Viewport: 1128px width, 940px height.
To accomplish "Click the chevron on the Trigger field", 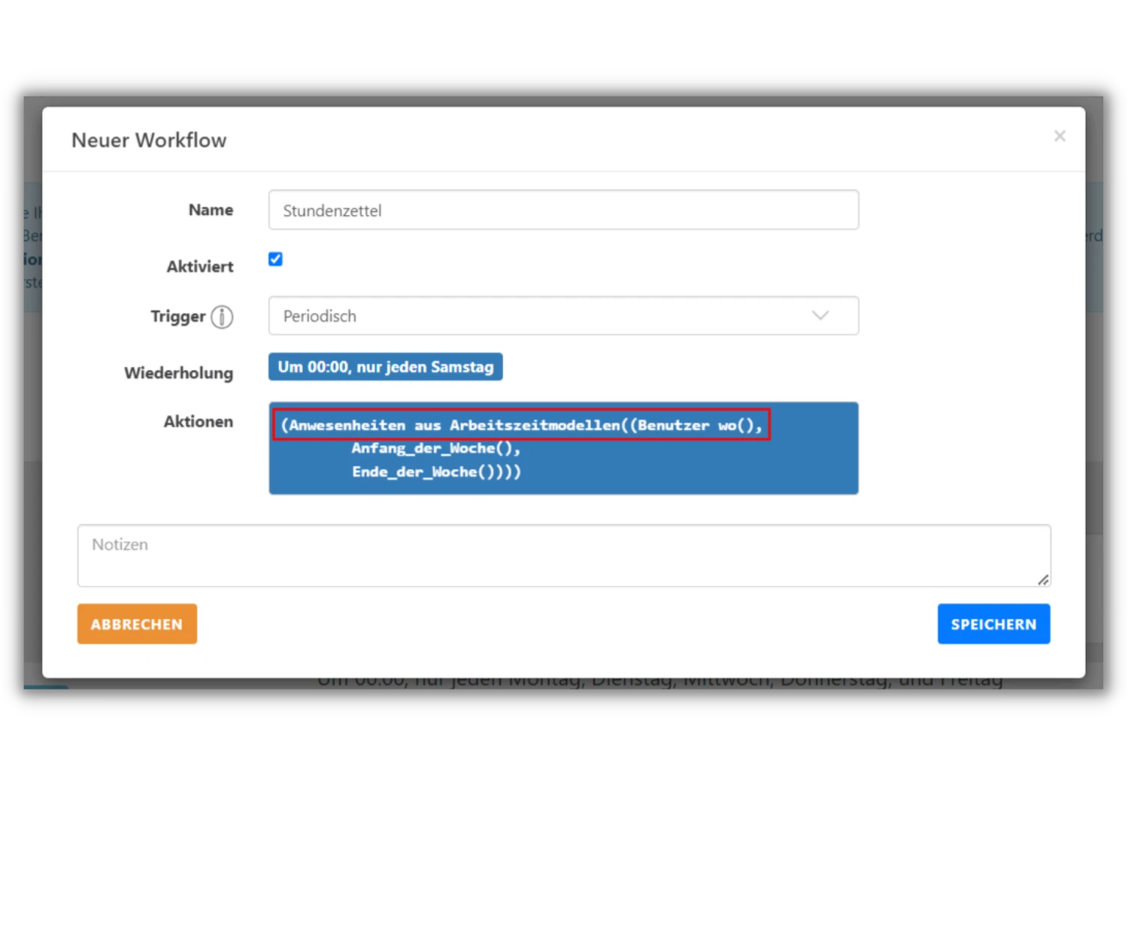I will tap(820, 316).
